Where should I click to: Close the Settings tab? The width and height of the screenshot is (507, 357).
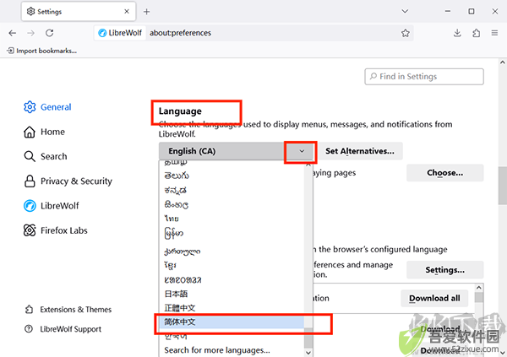127,11
